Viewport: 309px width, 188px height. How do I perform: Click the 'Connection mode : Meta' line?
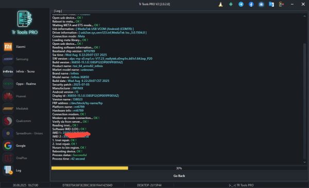point(68,37)
